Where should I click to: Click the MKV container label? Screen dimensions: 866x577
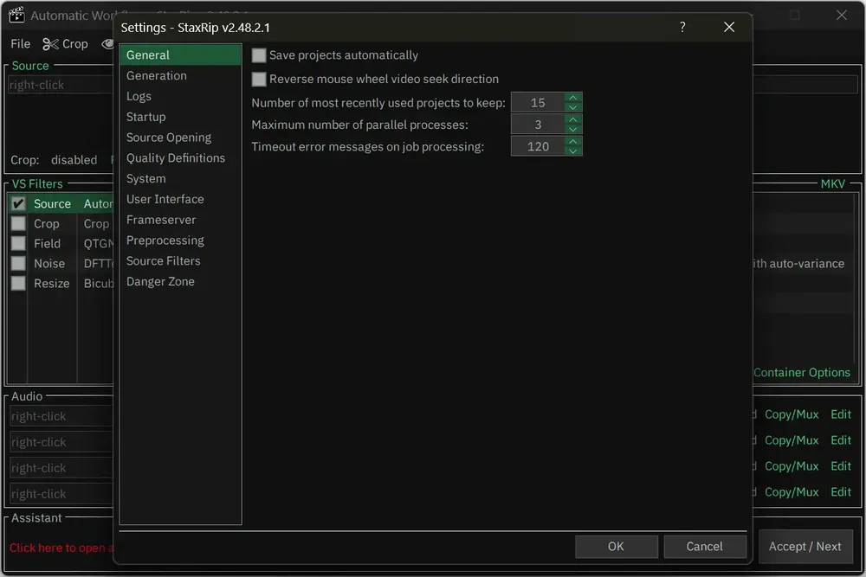(833, 183)
